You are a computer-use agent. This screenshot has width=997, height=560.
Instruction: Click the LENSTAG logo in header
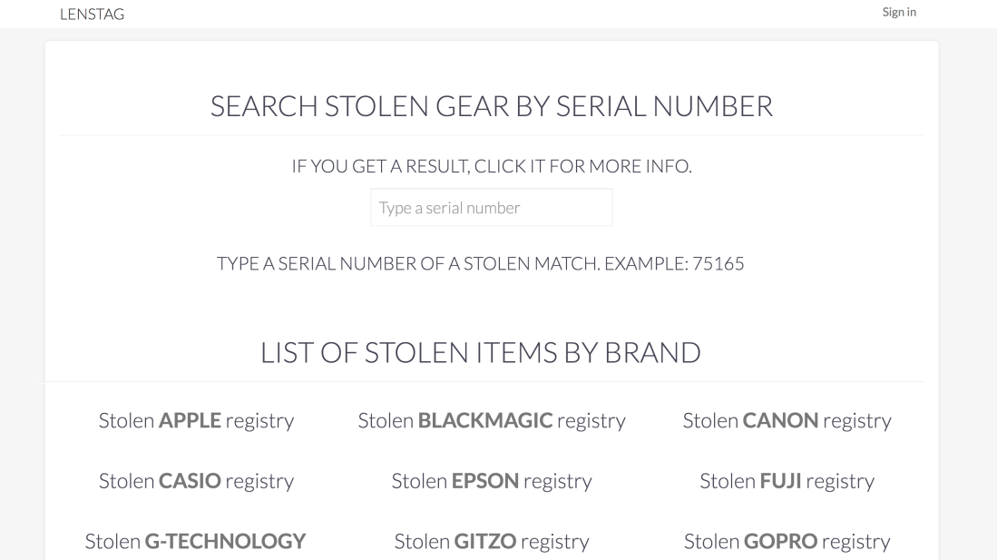click(92, 14)
